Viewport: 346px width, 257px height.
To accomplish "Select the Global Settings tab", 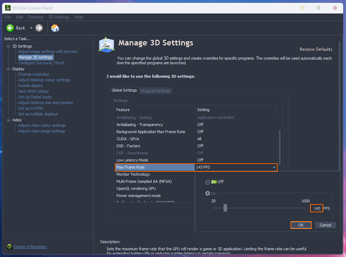I will pyautogui.click(x=124, y=90).
